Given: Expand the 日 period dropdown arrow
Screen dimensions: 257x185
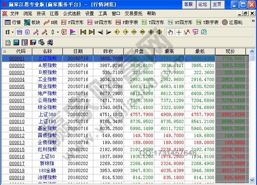Looking at the screenshot, I should click(12, 32).
